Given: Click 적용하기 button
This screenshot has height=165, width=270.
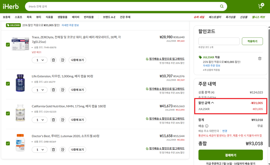Looking at the screenshot, I should [252, 42].
